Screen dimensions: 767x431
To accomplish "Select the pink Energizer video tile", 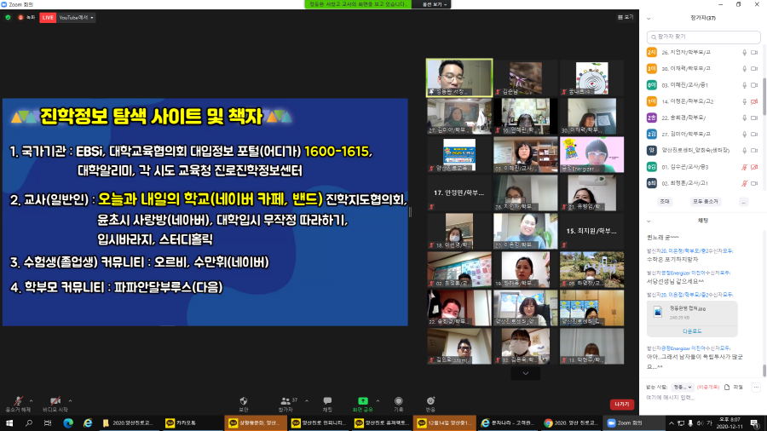I will click(x=592, y=154).
